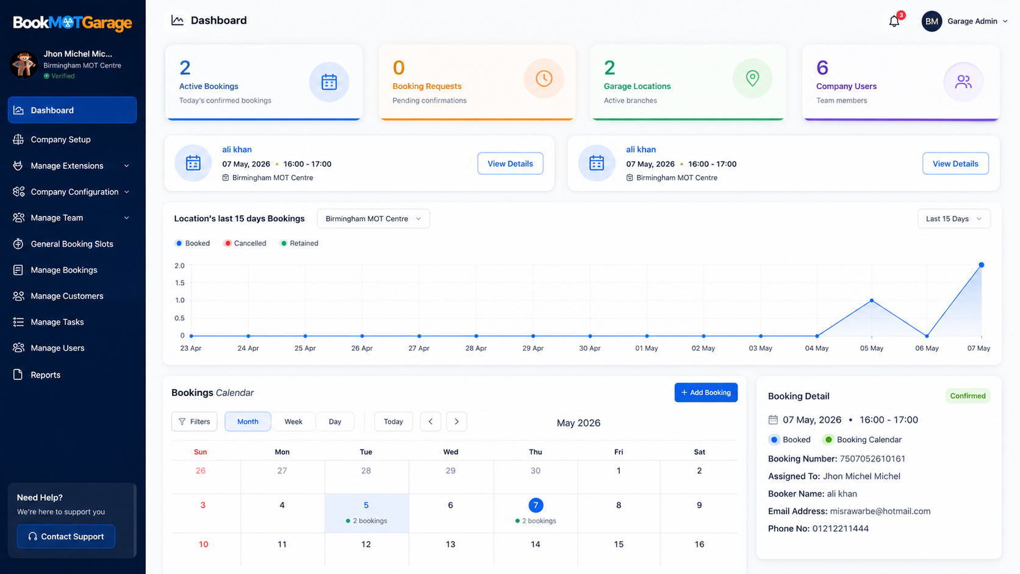Open 2 bookings on May 7
Screen dimensions: 1020x574
click(x=536, y=521)
